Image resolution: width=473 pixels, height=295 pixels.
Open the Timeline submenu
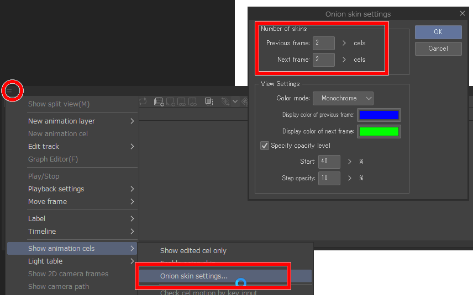(x=72, y=231)
